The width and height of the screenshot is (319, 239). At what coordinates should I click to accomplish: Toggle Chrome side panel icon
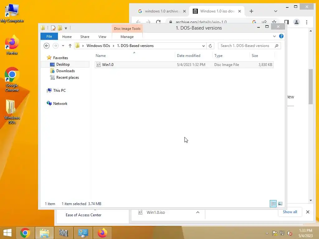[x=287, y=22]
